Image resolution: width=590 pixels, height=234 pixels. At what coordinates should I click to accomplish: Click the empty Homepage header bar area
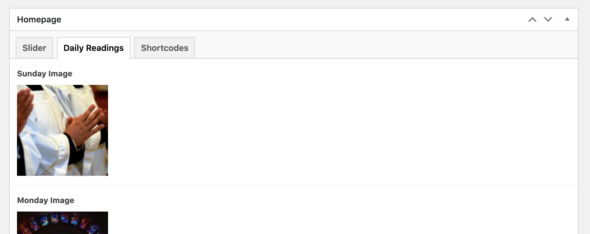point(273,20)
